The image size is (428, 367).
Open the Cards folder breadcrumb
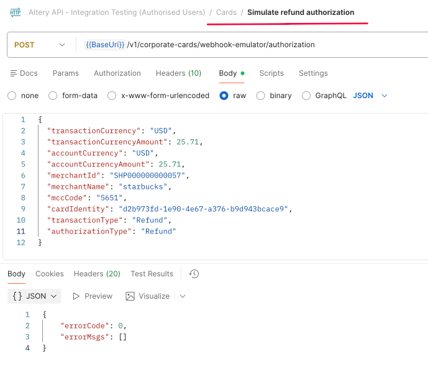226,12
